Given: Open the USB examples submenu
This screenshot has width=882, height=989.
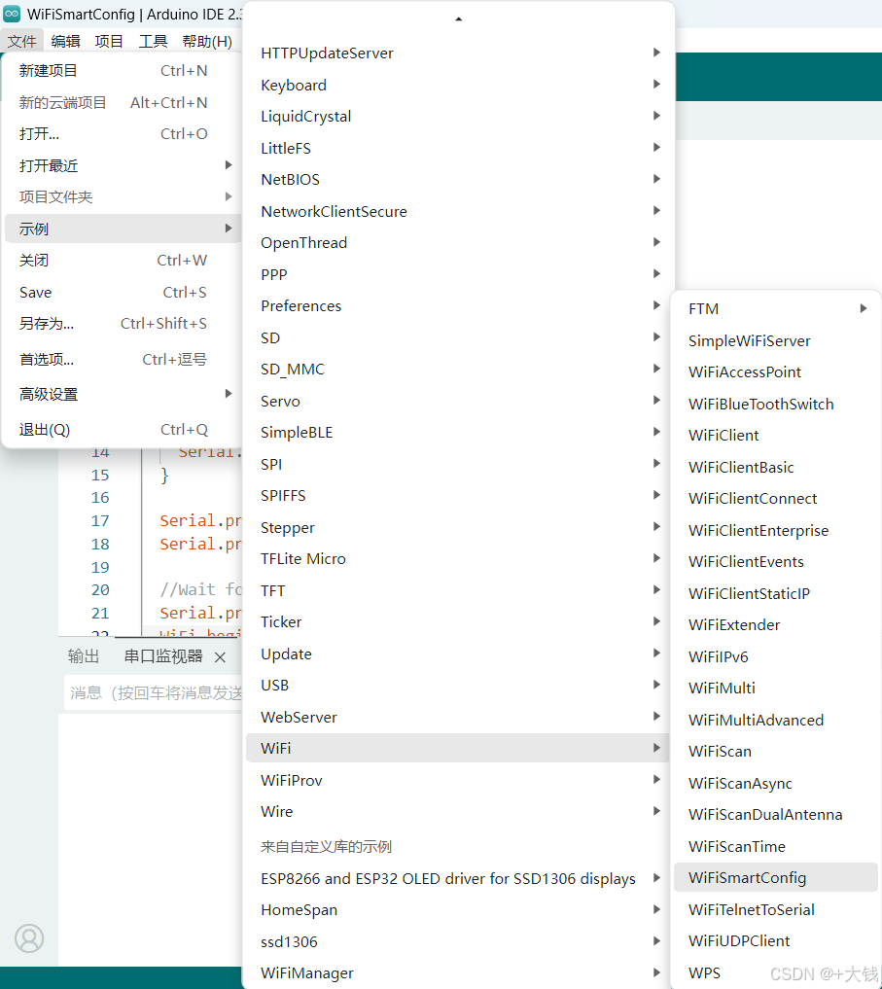Looking at the screenshot, I should [x=459, y=685].
